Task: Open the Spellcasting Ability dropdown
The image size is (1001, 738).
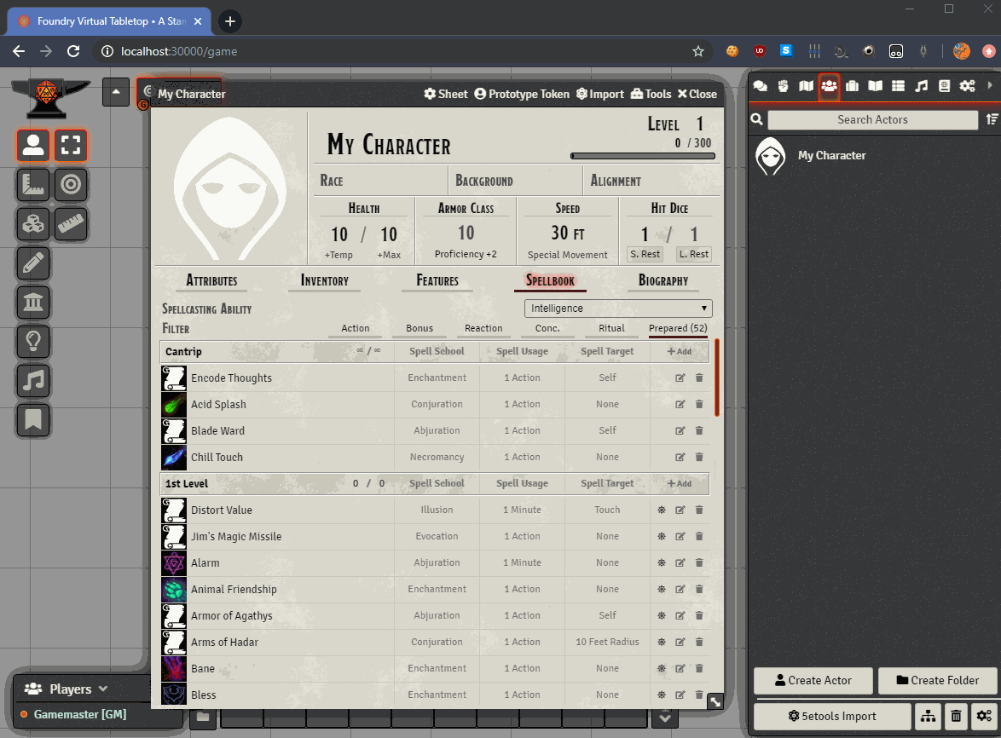Action: click(618, 308)
